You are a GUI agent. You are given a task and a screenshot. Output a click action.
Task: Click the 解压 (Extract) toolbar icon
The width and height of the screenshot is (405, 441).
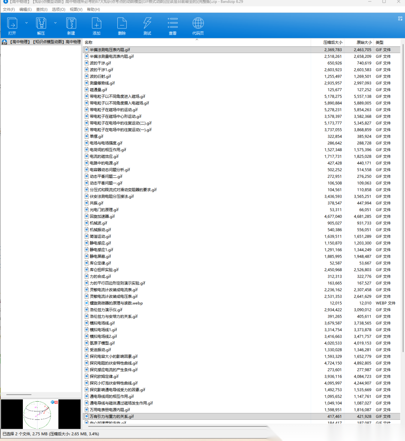pos(41,25)
